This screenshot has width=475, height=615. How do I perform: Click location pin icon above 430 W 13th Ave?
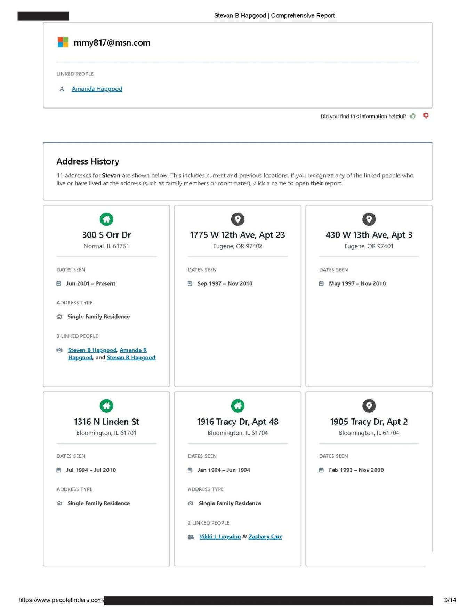coord(369,219)
